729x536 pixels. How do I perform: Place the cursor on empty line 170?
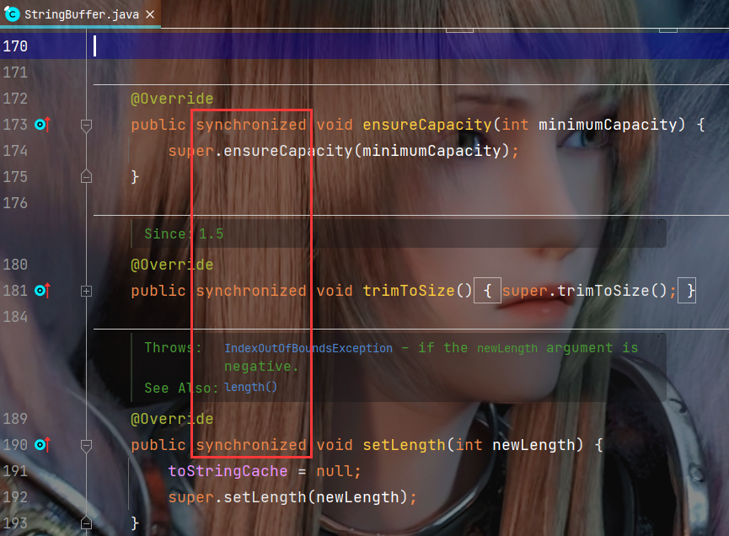click(x=409, y=46)
